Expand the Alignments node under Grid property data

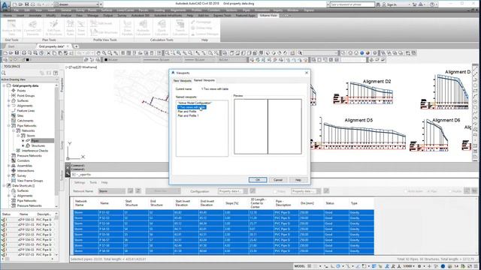9,106
